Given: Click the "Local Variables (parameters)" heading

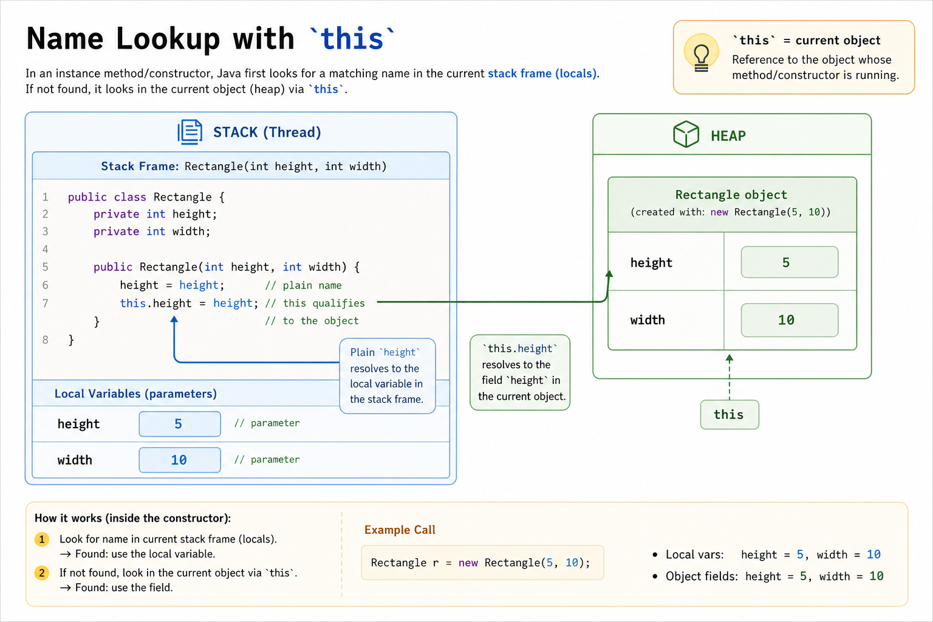Looking at the screenshot, I should point(135,394).
